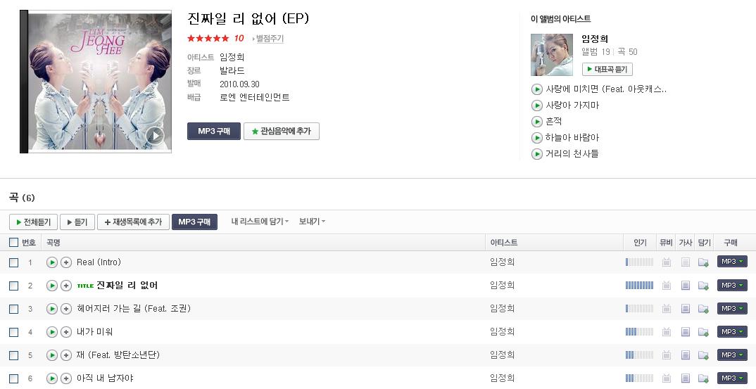Click the 전체듣기 button

tap(33, 222)
